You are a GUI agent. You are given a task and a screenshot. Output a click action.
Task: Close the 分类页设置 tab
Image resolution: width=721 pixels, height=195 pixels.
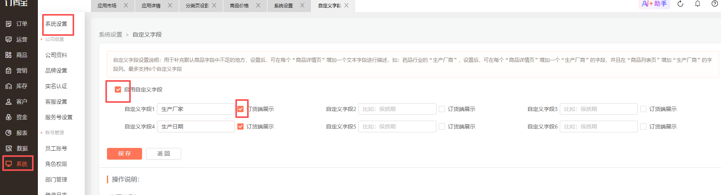point(214,5)
